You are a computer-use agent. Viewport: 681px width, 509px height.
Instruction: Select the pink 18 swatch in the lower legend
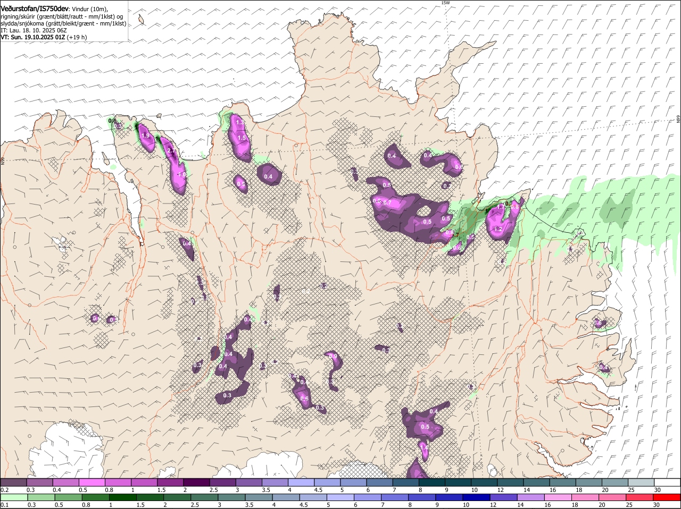click(585, 497)
